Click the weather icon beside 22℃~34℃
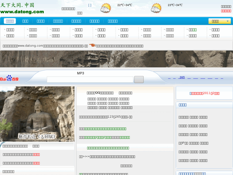Screen dimensions: 233x175 click(x=106, y=8)
